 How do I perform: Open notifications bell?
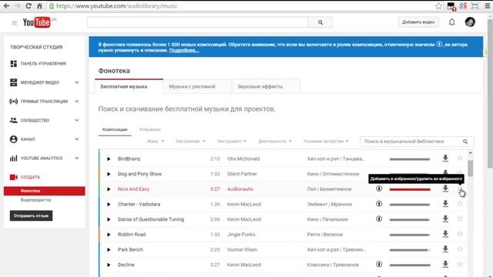[x=452, y=22]
